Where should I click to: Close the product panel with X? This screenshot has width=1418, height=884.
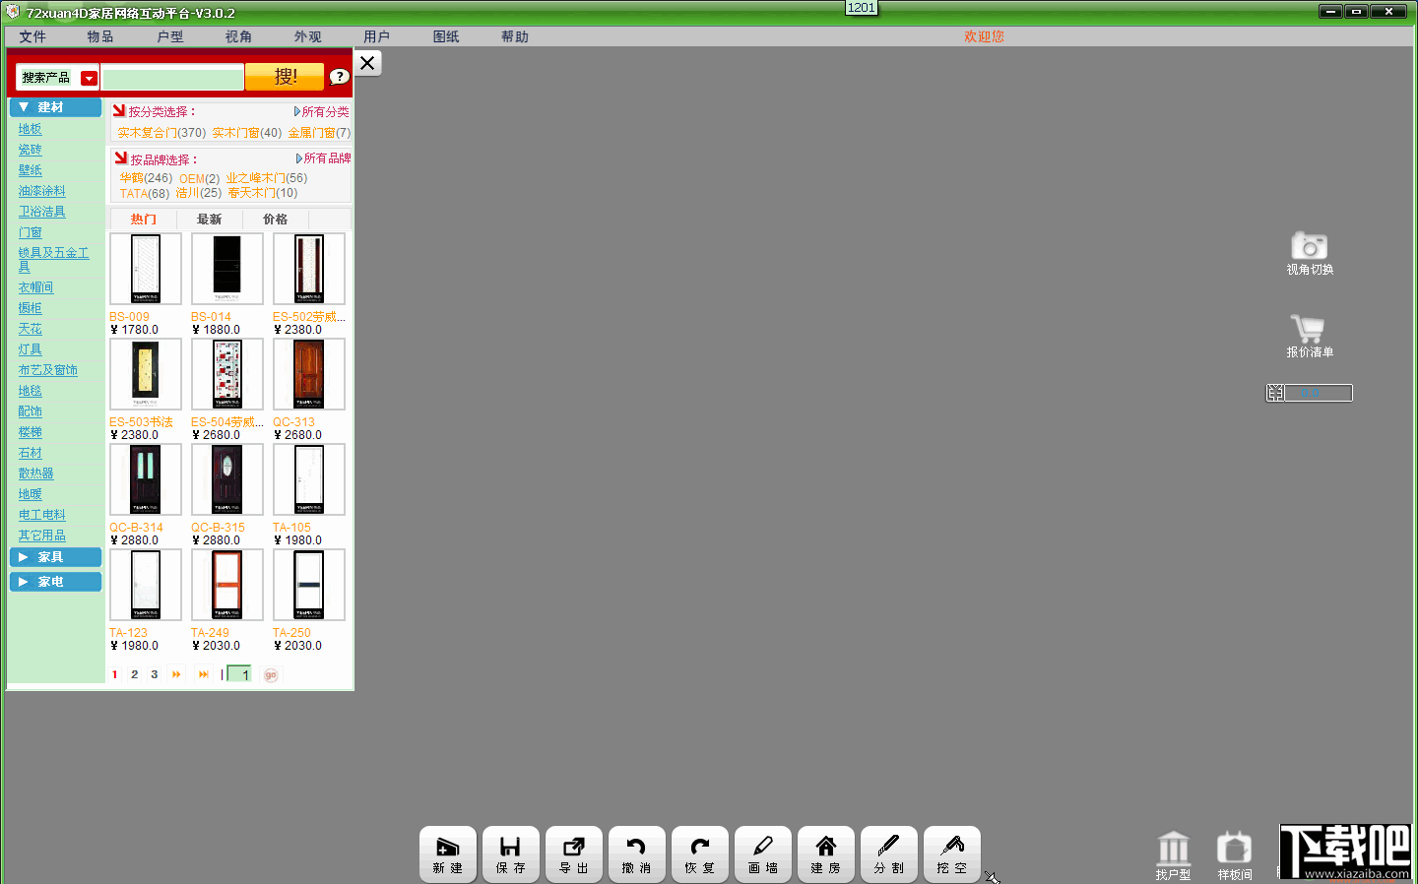click(x=367, y=63)
